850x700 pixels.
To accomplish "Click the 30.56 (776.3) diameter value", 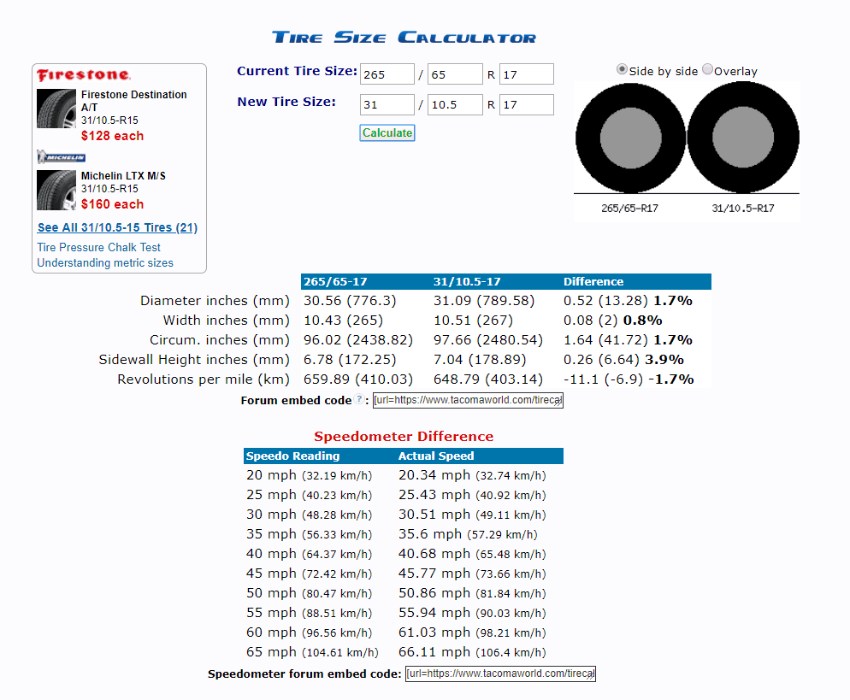I will click(350, 301).
